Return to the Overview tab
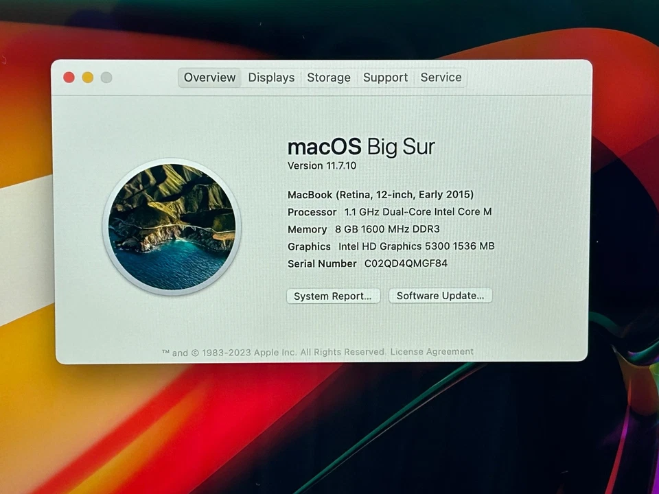The width and height of the screenshot is (659, 494). click(x=209, y=78)
